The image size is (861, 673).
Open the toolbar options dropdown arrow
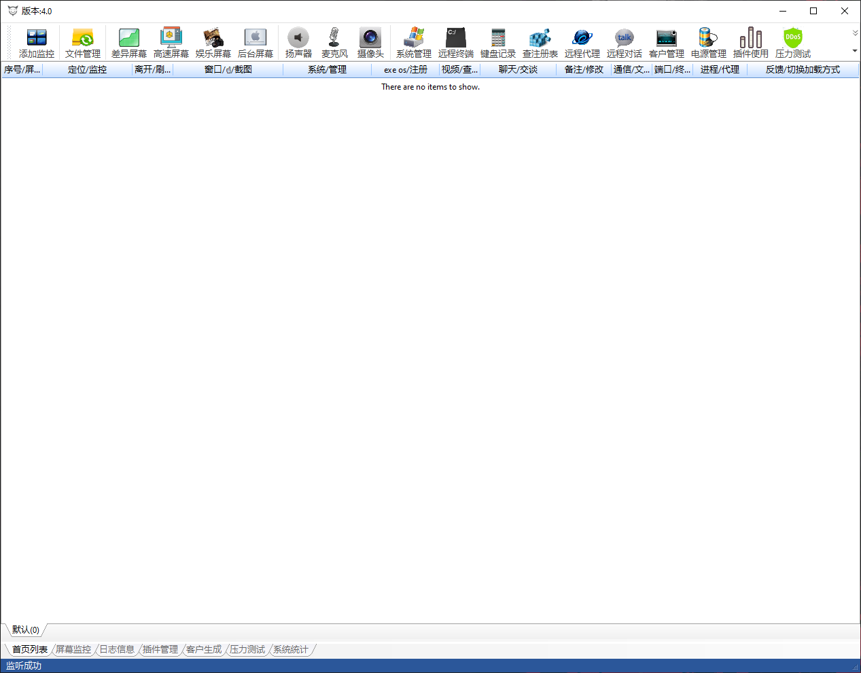tap(855, 51)
